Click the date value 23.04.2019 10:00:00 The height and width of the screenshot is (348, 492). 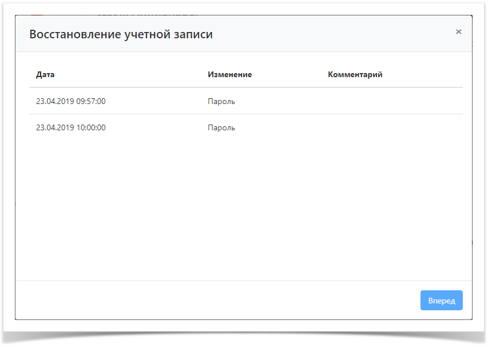(x=70, y=127)
